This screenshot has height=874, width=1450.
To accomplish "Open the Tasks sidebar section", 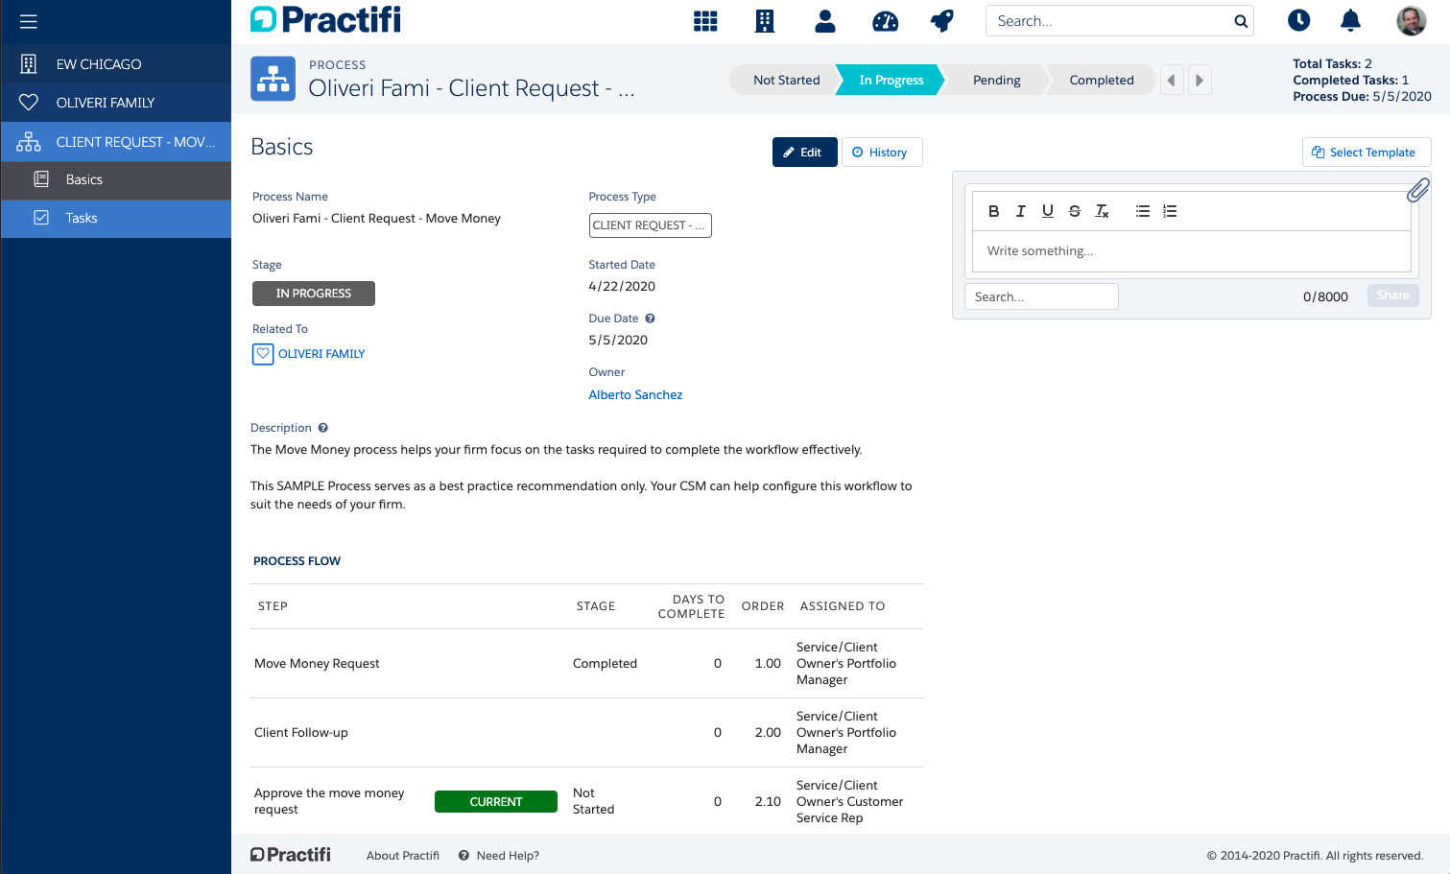I will tap(116, 218).
